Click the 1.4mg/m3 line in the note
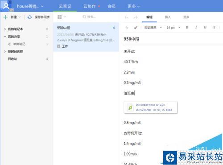Image resolution: width=223 pixels, height=165 pixels. click(x=132, y=144)
